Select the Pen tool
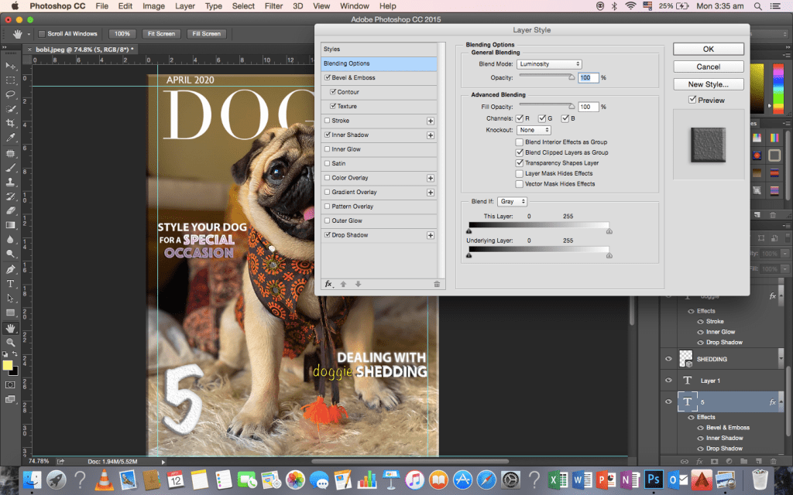Image resolution: width=793 pixels, height=495 pixels. coord(11,269)
